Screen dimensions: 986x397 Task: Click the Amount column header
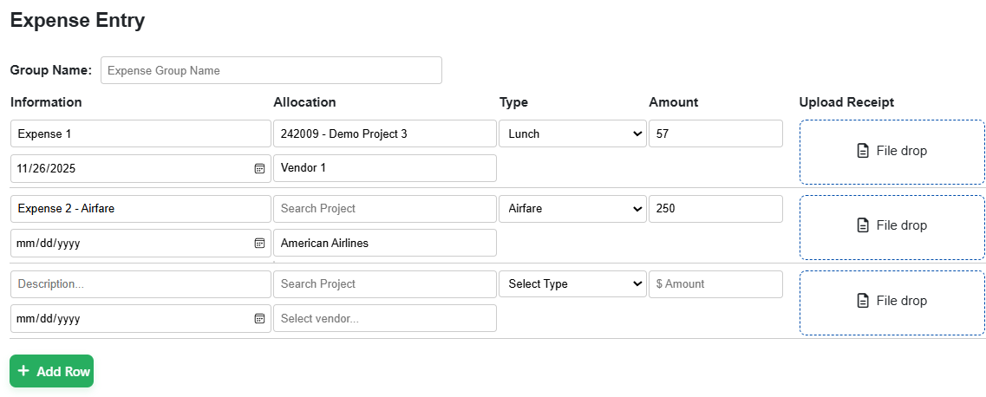point(674,102)
